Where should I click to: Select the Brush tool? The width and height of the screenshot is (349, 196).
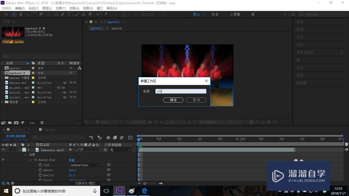click(77, 14)
